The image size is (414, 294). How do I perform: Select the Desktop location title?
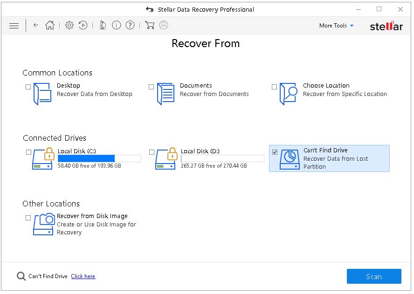point(69,86)
